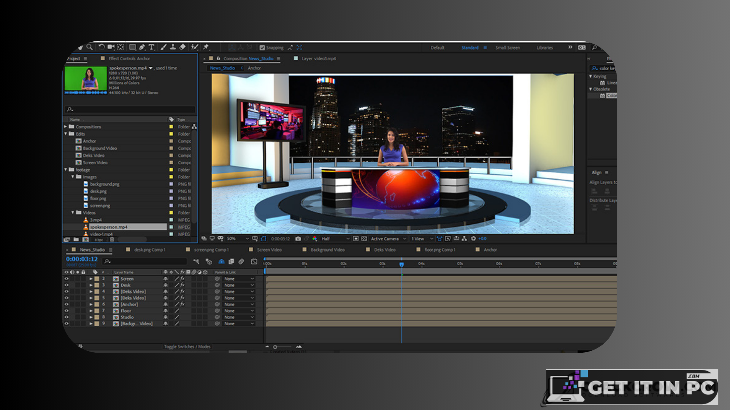Screen dimensions: 730x410
Task: Click reset exposure icon beside +0.0
Action: pyautogui.click(x=473, y=239)
